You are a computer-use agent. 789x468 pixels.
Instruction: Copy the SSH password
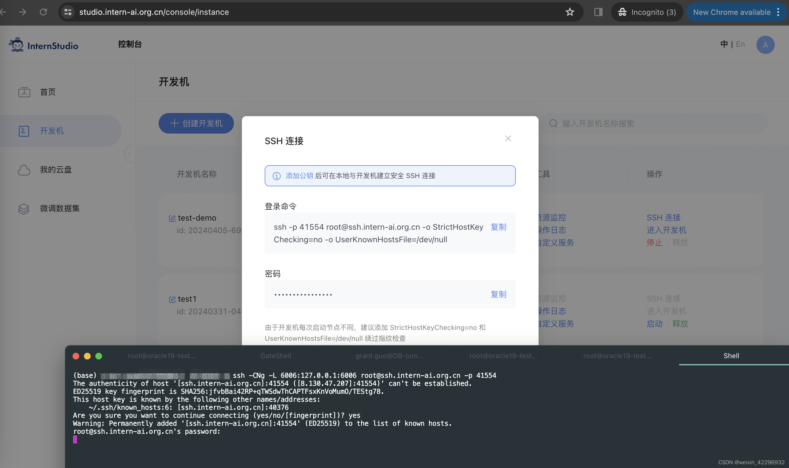498,294
